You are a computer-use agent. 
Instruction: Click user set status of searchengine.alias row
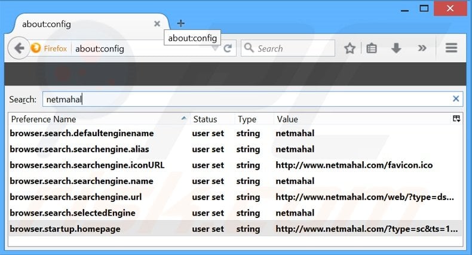208,149
